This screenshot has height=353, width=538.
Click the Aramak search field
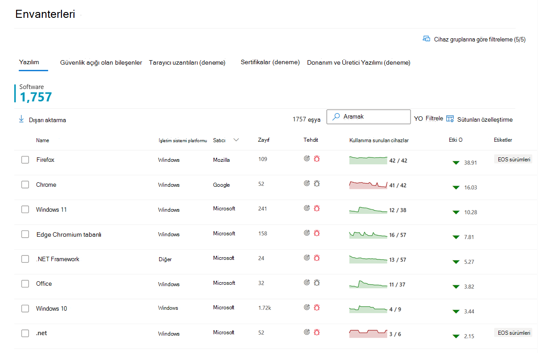pyautogui.click(x=369, y=117)
